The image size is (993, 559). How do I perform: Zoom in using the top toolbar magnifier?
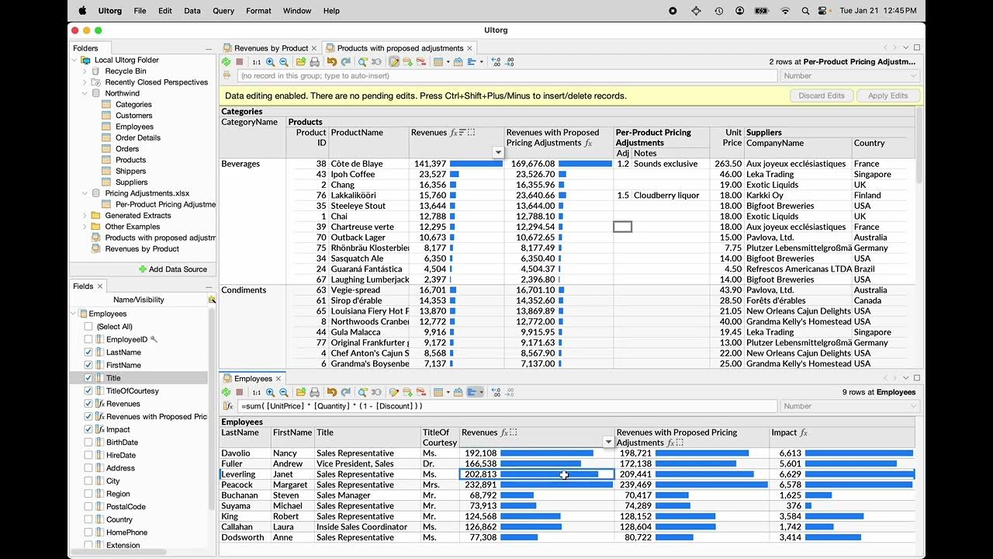point(271,62)
